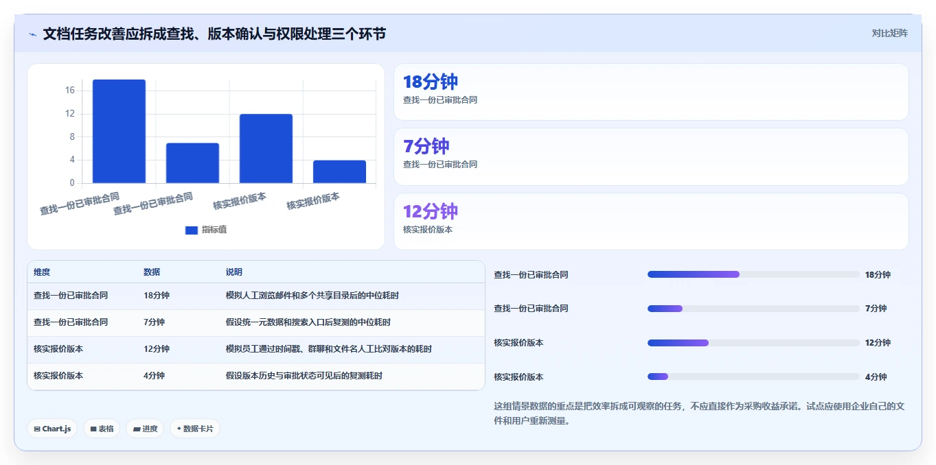This screenshot has width=936, height=465.
Task: Click the progress bar labeled 18分钟
Action: click(x=753, y=274)
